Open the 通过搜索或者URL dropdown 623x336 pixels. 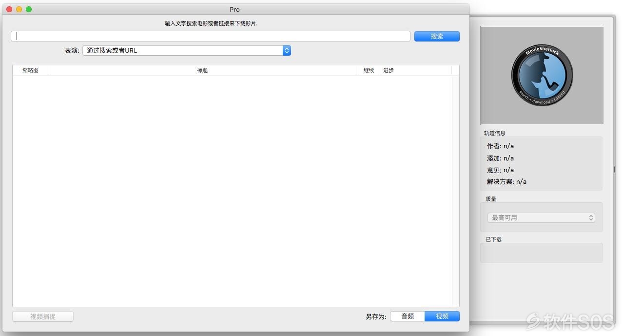coord(187,50)
